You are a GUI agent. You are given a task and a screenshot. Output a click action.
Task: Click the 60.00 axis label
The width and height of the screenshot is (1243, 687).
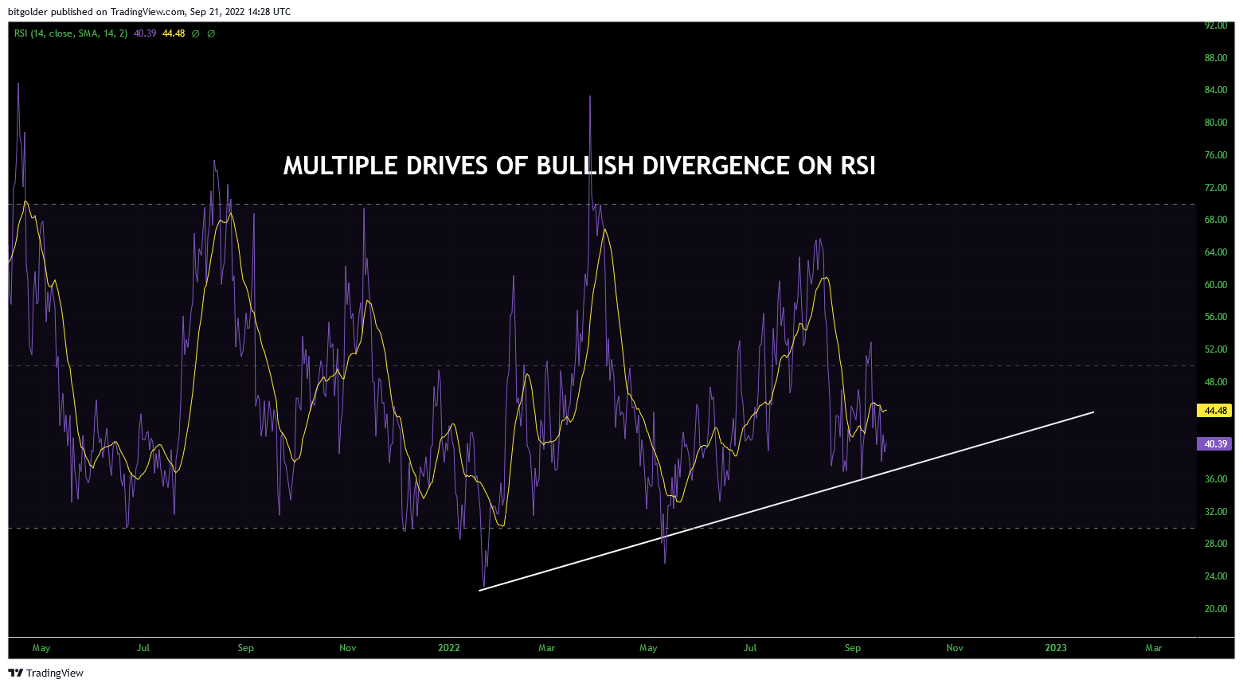pyautogui.click(x=1216, y=285)
